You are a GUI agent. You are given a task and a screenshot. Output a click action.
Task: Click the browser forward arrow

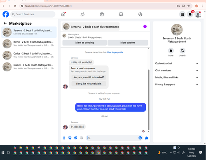click(x=9, y=6)
